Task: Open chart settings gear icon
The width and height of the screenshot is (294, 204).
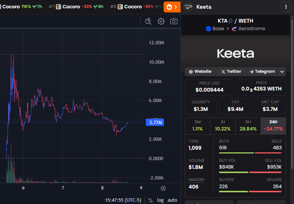Action: tap(161, 21)
